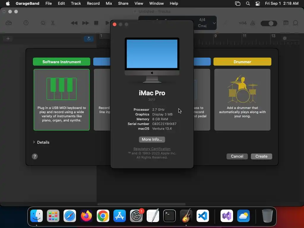Click the serial number C02CJ1Y8HX87

click(164, 124)
